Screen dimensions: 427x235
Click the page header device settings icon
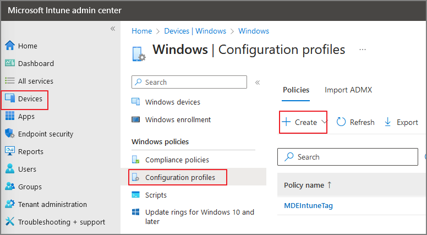coord(139,53)
